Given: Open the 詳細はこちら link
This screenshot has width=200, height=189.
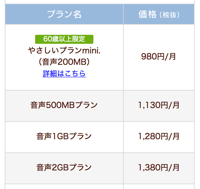Looking at the screenshot, I should coord(64,73).
